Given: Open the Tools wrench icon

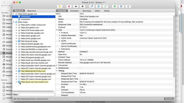Looking at the screenshot, I should pyautogui.click(x=121, y=6).
